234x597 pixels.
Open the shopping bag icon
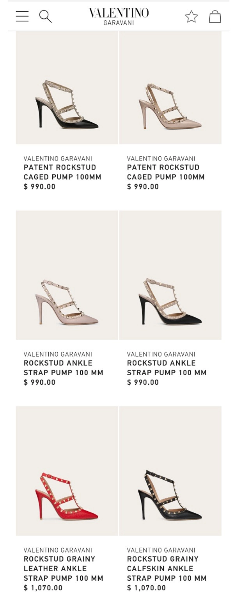click(x=215, y=16)
